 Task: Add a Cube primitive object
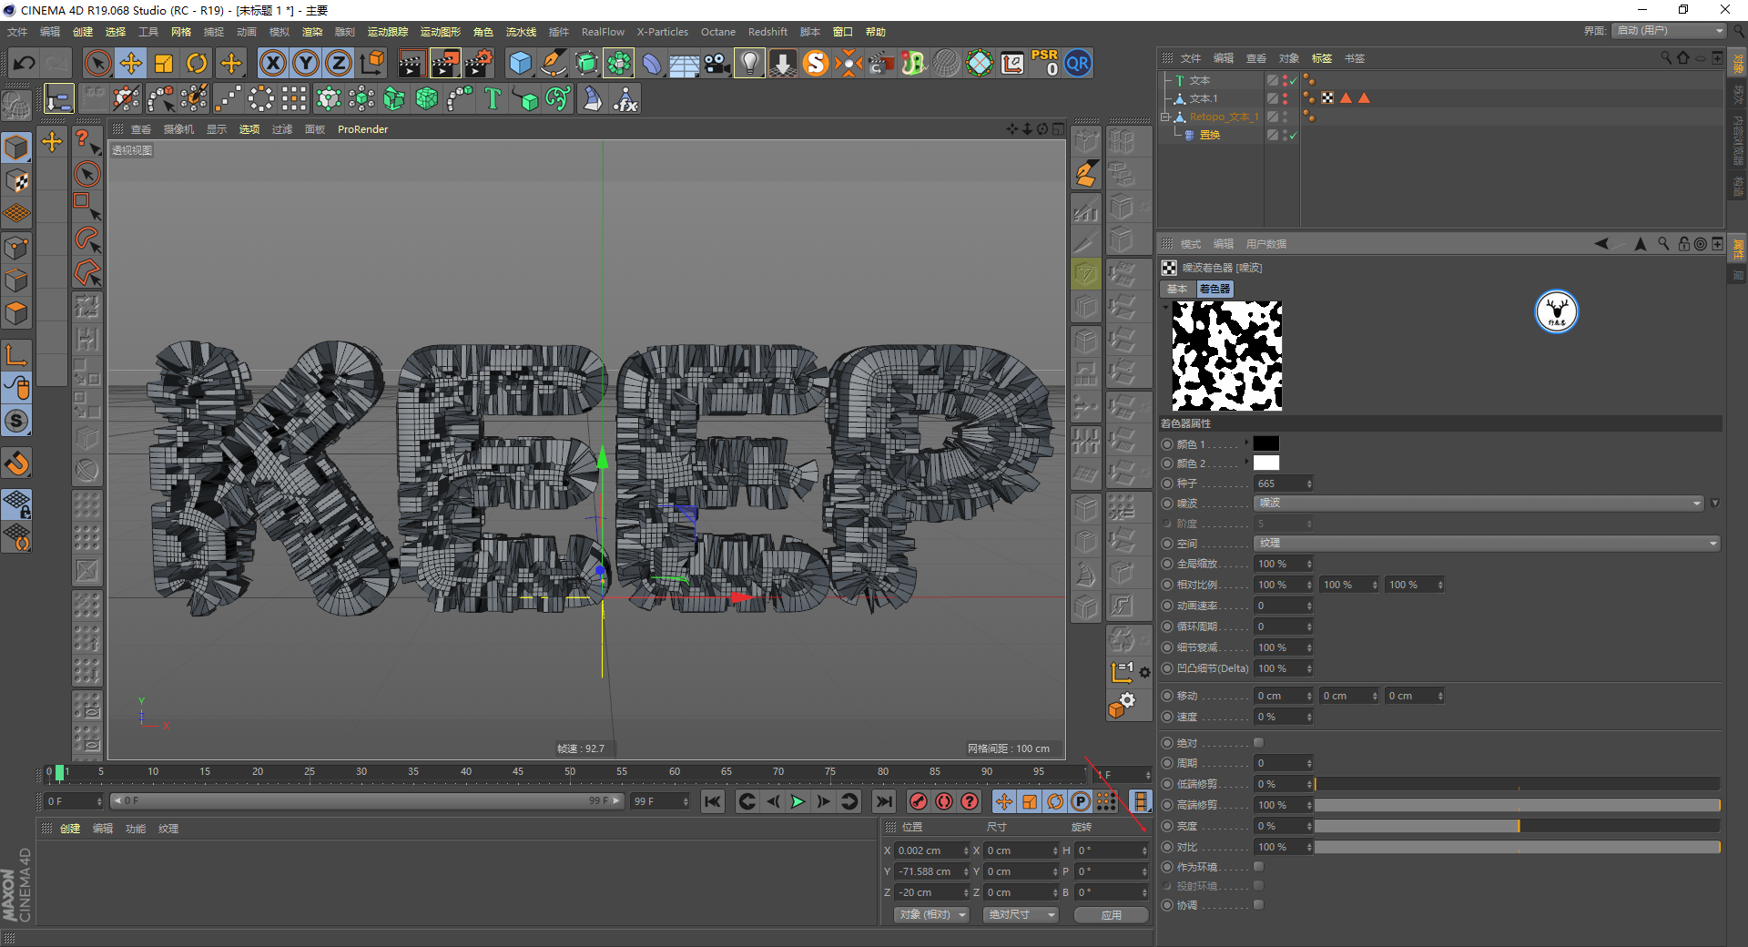point(520,63)
